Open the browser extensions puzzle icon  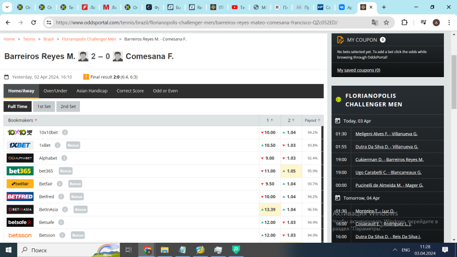pos(404,22)
